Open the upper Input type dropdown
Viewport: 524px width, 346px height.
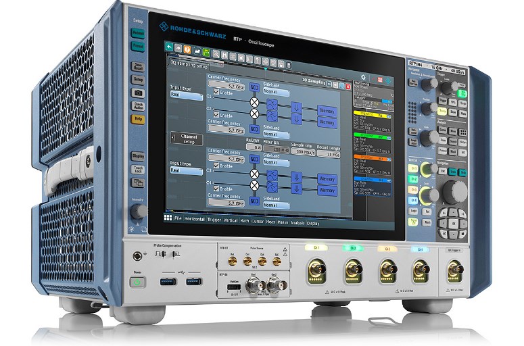186,97
